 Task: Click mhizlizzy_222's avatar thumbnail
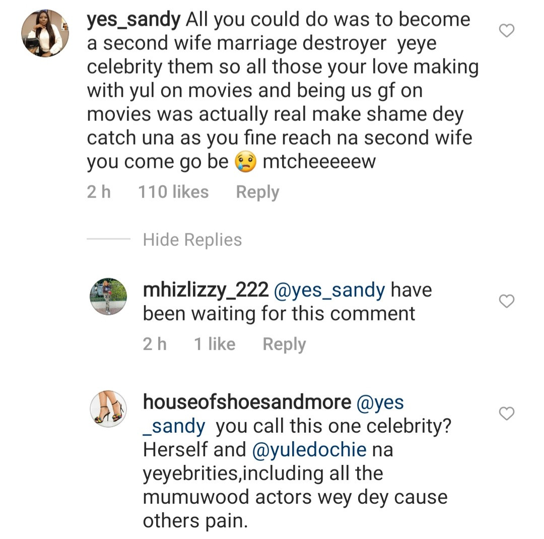pyautogui.click(x=108, y=296)
